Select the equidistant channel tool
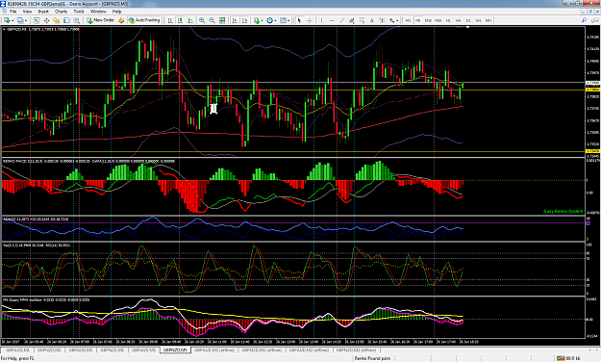 tap(352, 20)
